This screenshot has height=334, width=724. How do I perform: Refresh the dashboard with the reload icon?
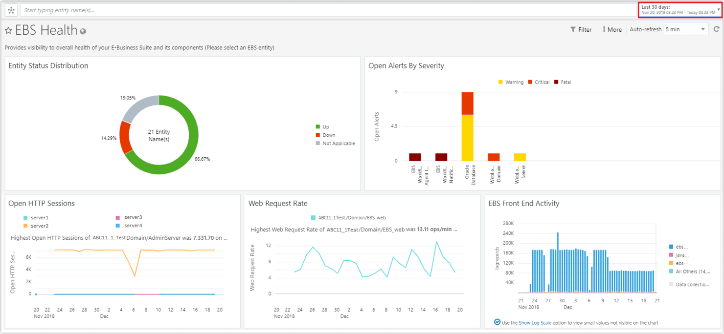(x=716, y=29)
